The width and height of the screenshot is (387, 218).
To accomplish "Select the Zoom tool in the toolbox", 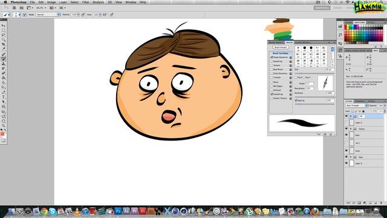I will [x=4, y=125].
